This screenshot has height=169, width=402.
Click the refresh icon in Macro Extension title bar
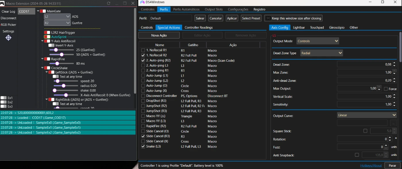pos(109,3)
